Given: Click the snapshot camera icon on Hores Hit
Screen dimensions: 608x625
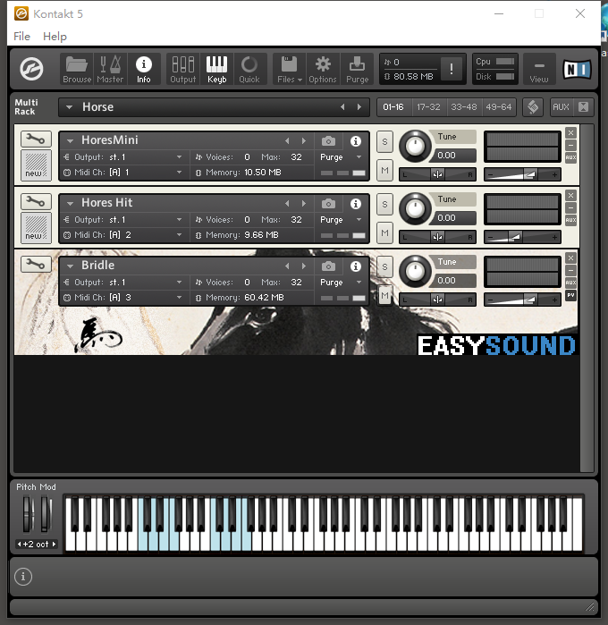Looking at the screenshot, I should pyautogui.click(x=328, y=204).
